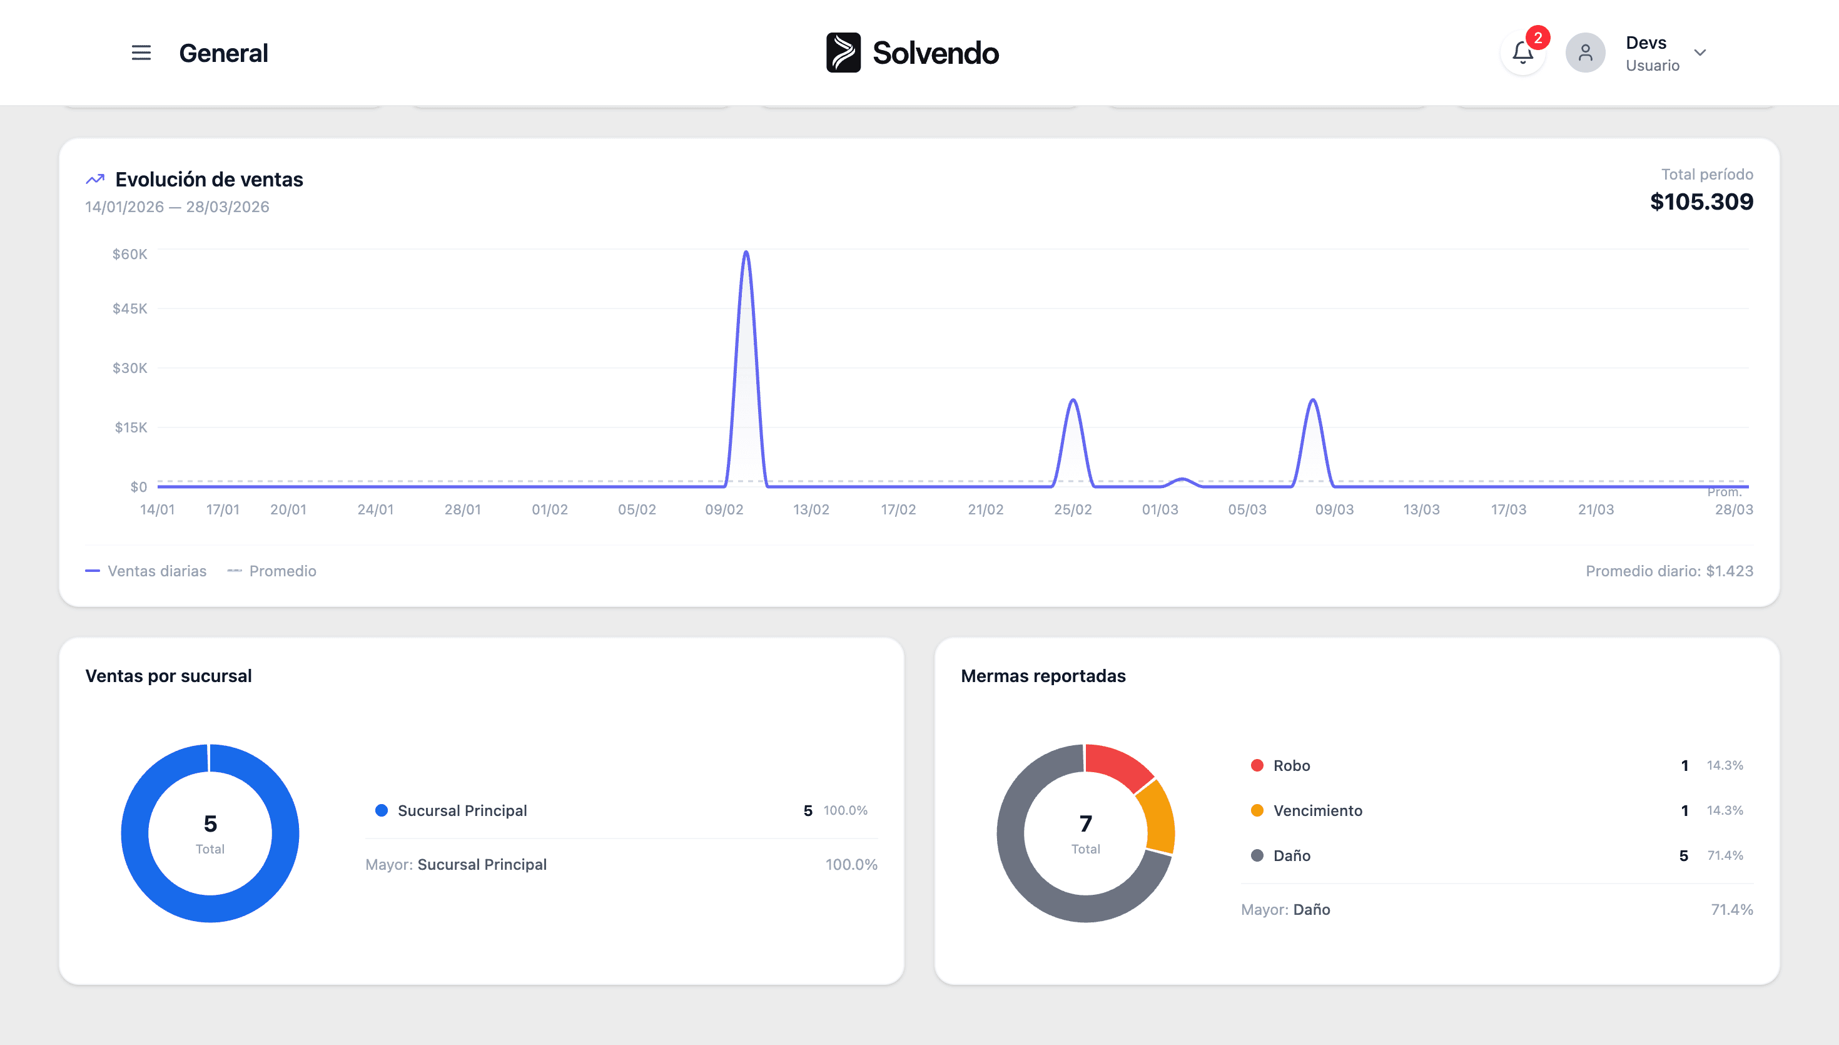
Task: Click the Mayor: Daño summary link
Action: (x=1286, y=909)
